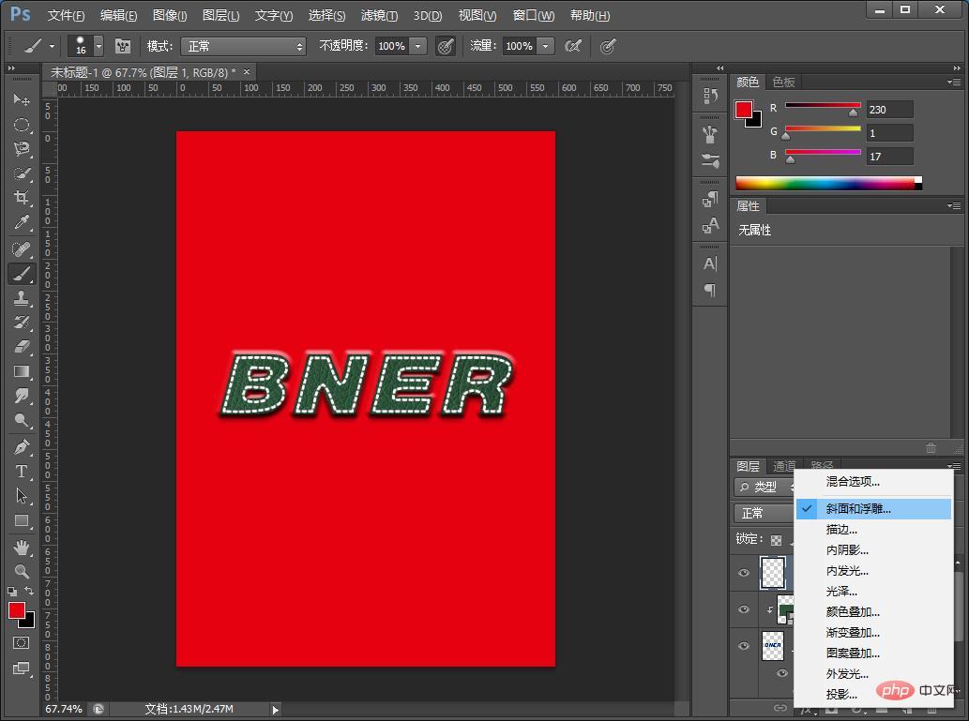
Task: Click the status bar arrow button
Action: (x=276, y=709)
